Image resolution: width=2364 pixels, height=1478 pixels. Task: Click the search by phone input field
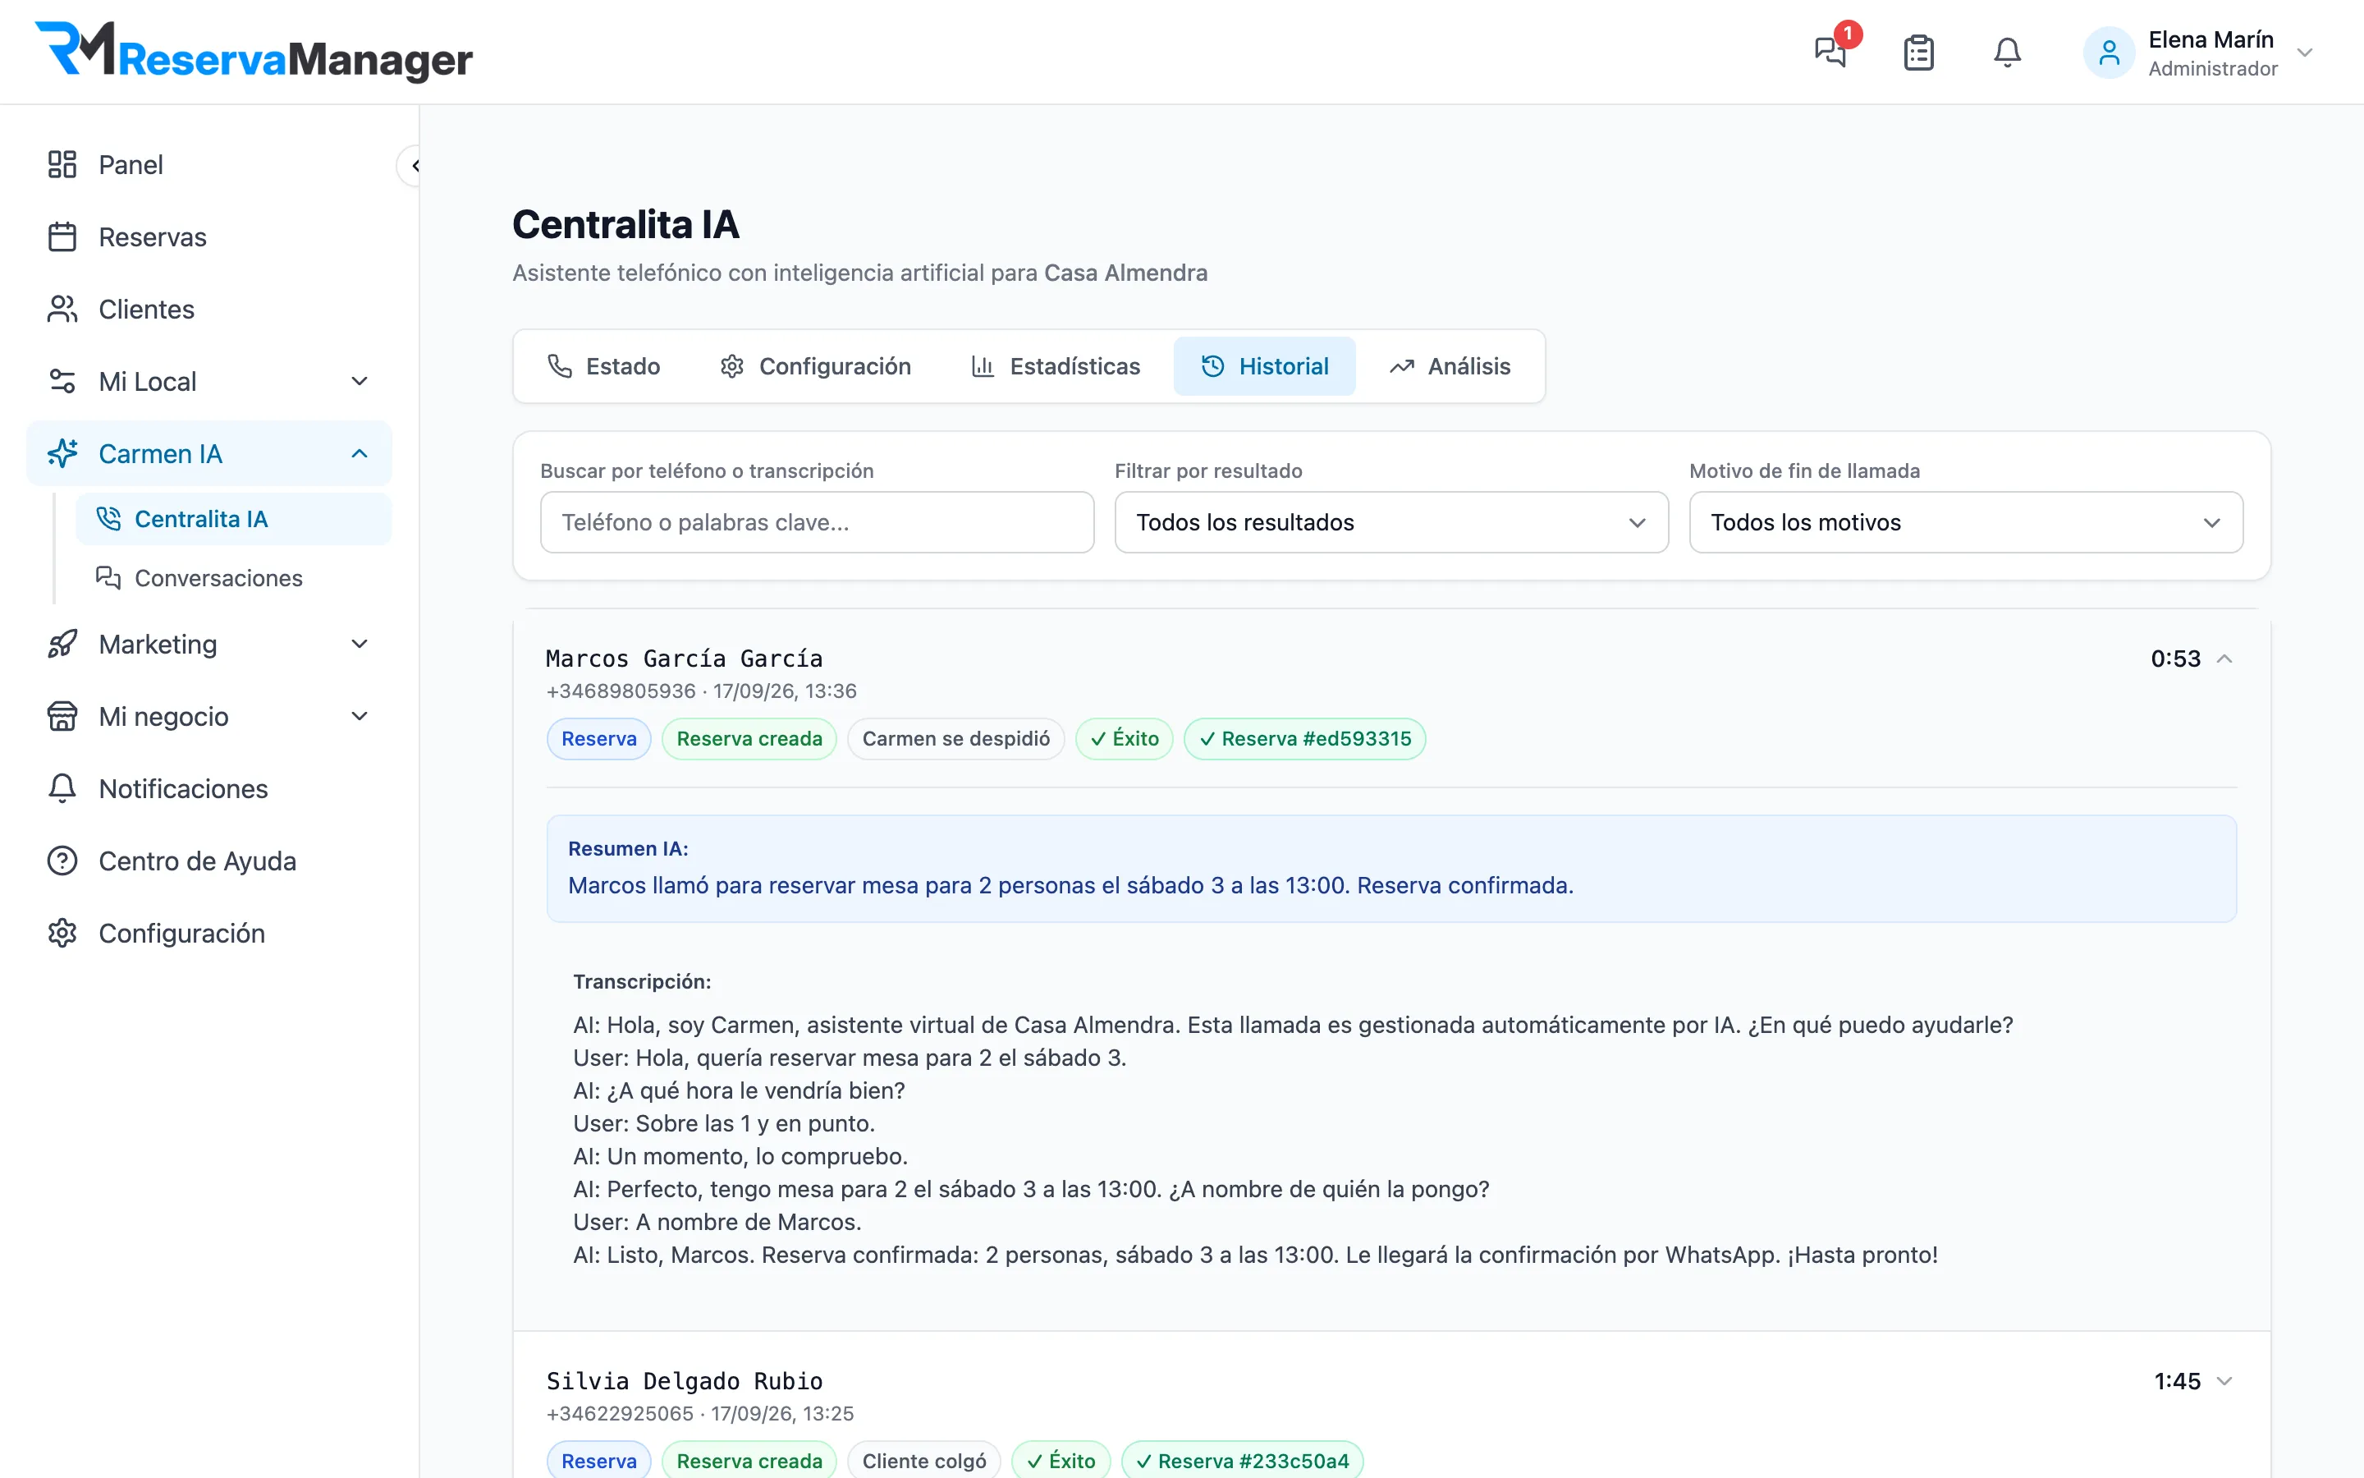point(817,522)
